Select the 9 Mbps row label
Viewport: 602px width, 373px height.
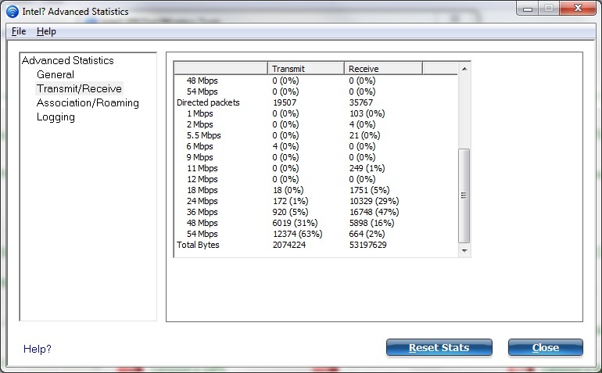click(x=199, y=157)
